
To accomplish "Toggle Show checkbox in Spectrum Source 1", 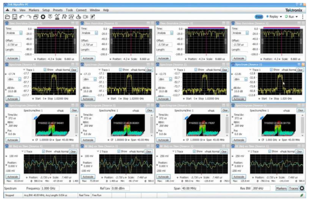I will click(271, 70).
